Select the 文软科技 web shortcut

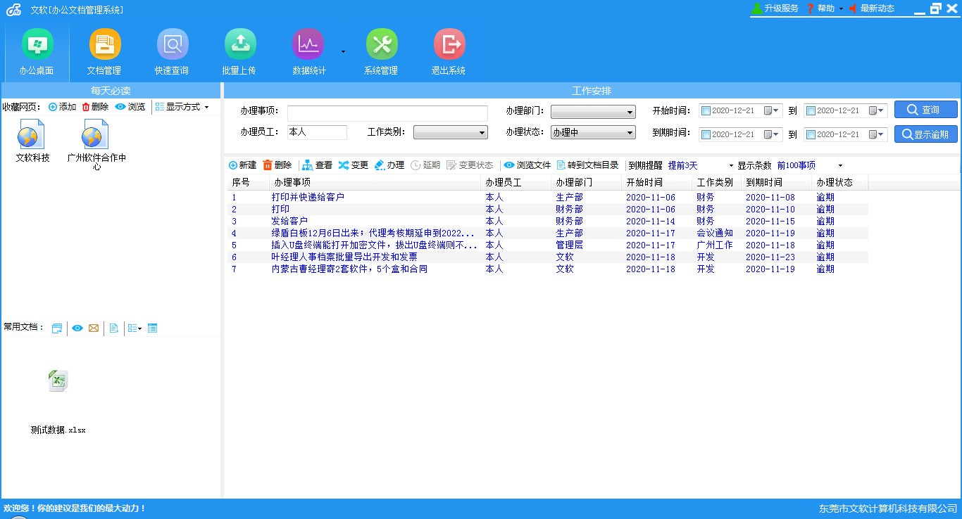pyautogui.click(x=32, y=140)
